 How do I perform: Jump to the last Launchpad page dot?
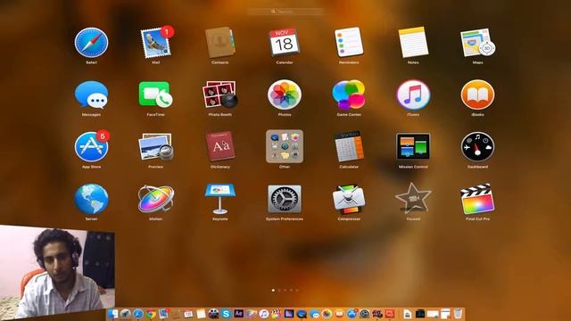point(297,291)
